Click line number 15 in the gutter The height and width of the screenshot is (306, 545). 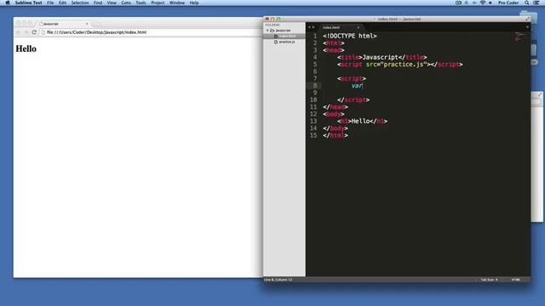(313, 135)
